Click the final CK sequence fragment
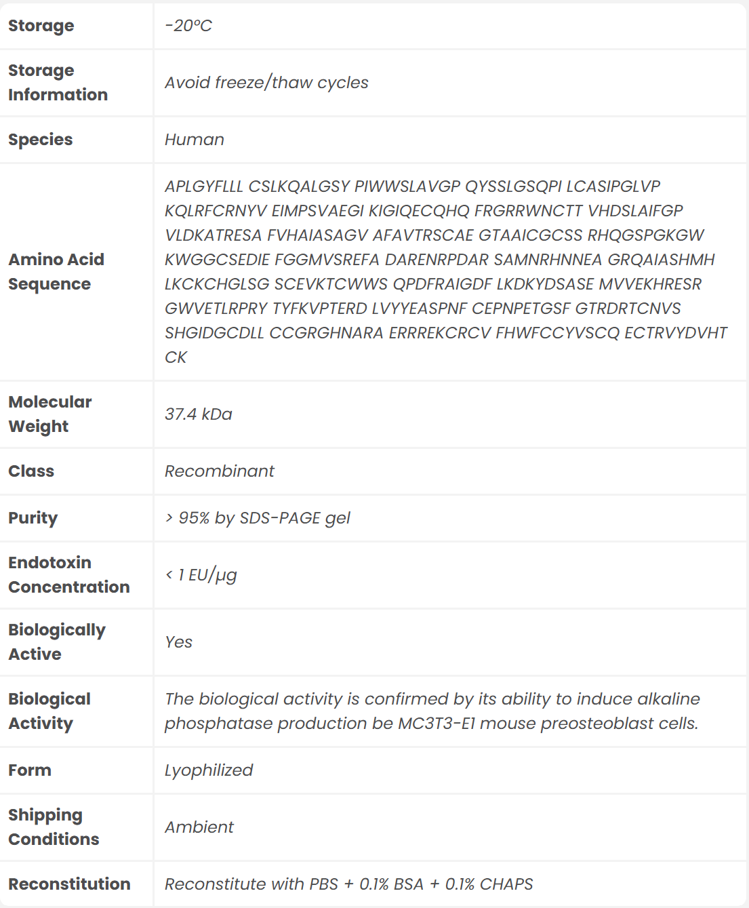The height and width of the screenshot is (908, 749). 176,357
